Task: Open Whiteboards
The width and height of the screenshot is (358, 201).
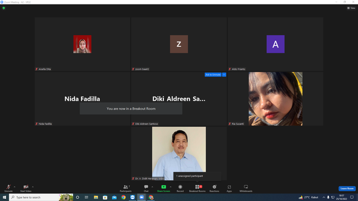Action: (246, 188)
